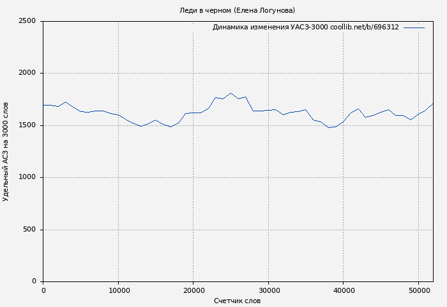Click the data line's highest peak near 25000

pyautogui.click(x=231, y=93)
